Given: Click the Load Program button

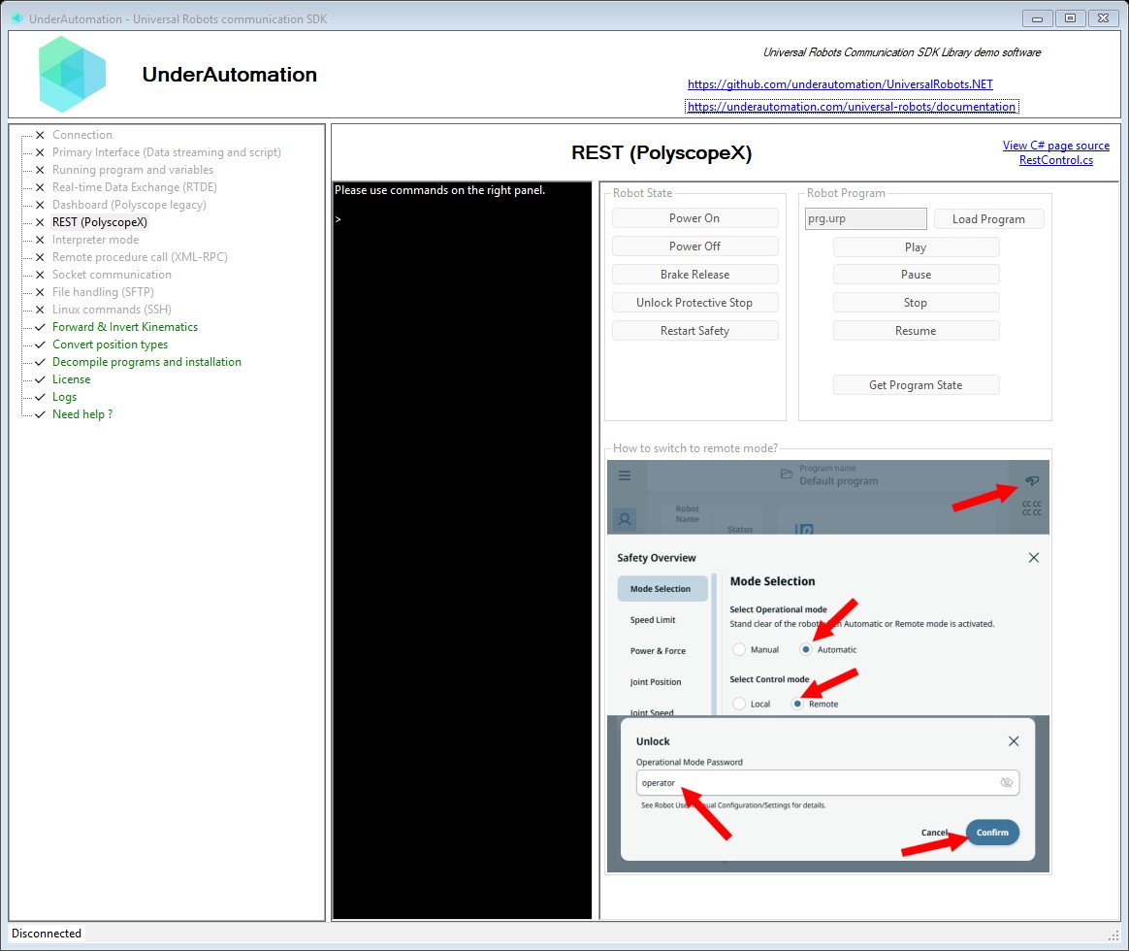Looking at the screenshot, I should pyautogui.click(x=987, y=219).
